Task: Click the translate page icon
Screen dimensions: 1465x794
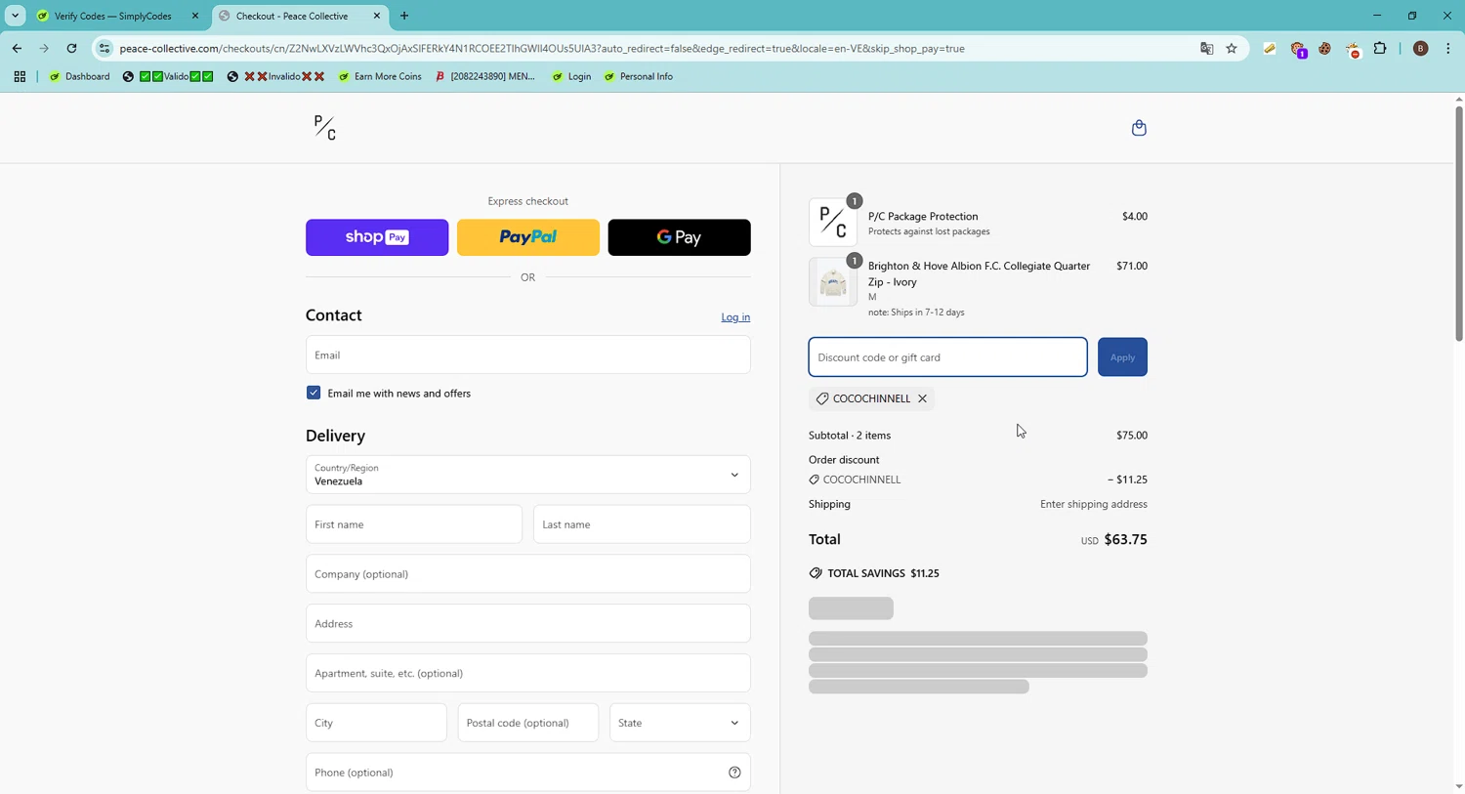Action: click(x=1206, y=49)
